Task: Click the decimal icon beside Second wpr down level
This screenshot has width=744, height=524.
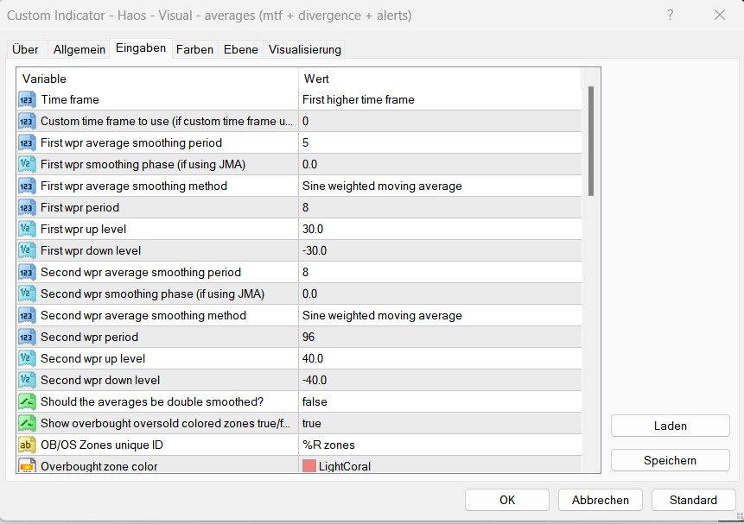Action: (26, 381)
